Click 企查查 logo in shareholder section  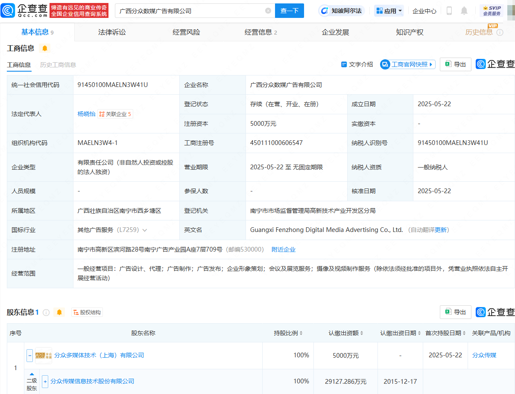pyautogui.click(x=495, y=312)
